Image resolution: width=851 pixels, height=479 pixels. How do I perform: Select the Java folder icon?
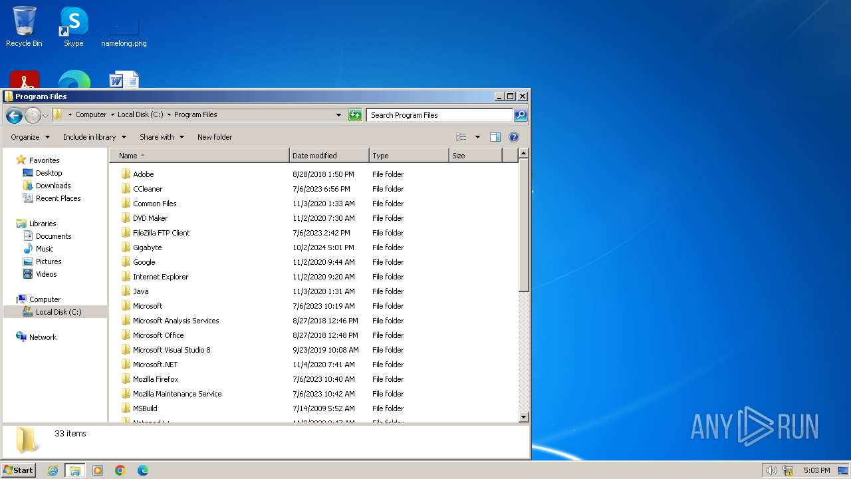tap(126, 291)
